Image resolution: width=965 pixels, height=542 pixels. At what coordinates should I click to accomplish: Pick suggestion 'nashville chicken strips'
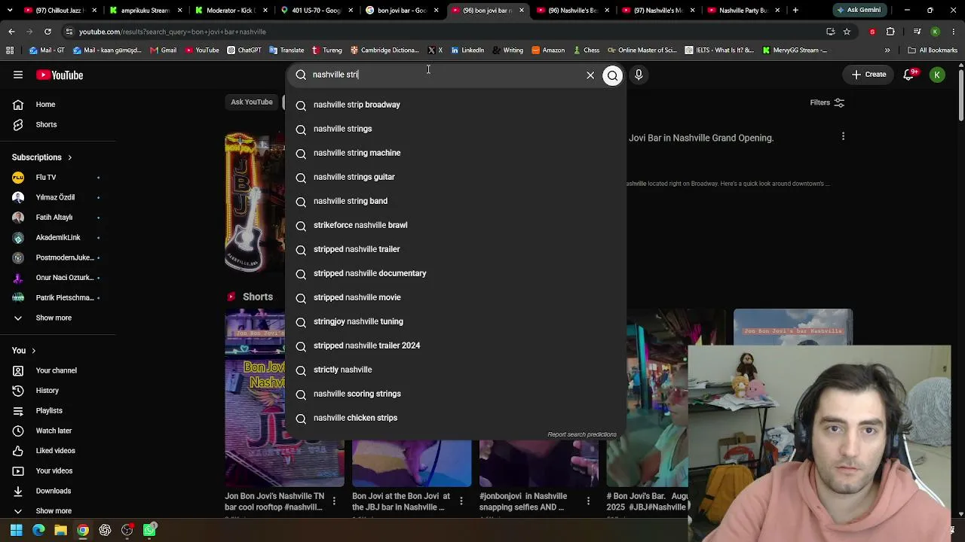(455, 418)
